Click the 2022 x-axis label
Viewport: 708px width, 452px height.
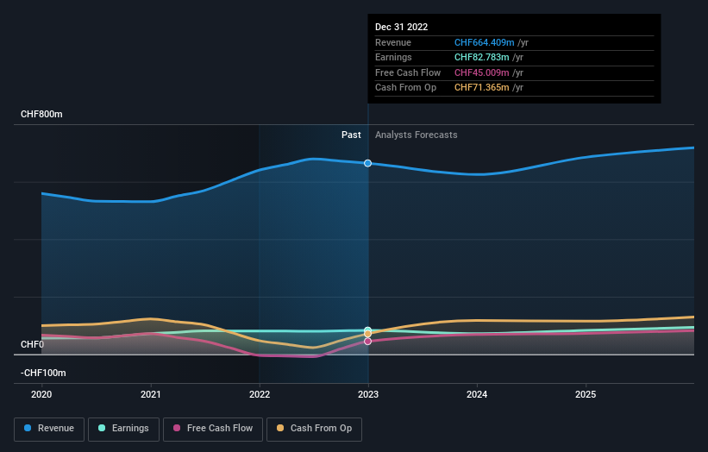coord(260,394)
